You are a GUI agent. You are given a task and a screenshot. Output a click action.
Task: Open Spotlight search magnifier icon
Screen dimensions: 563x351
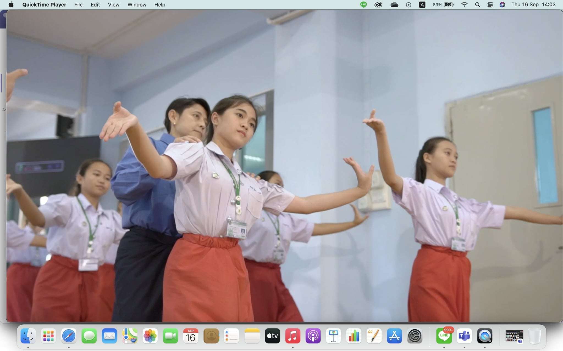pos(478,5)
